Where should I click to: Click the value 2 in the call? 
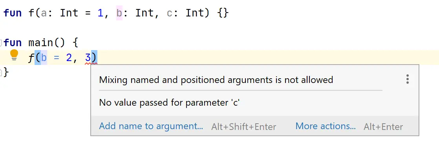click(69, 58)
